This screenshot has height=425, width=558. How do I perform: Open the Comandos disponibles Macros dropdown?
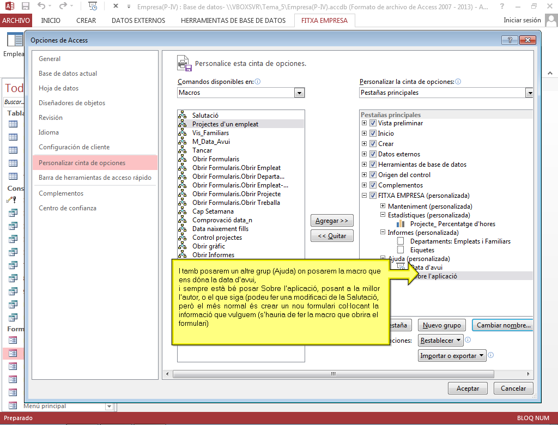pos(299,93)
